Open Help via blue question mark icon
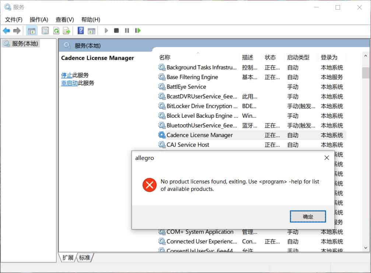This screenshot has height=273, width=371. click(81, 31)
